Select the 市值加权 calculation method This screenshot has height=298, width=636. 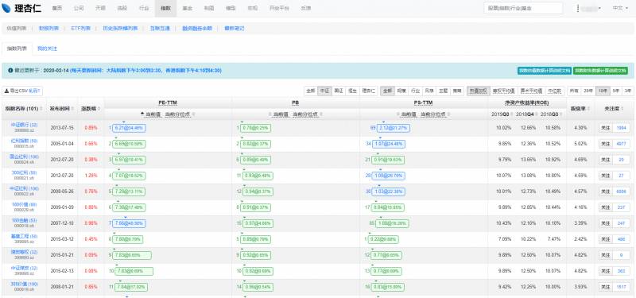click(x=479, y=91)
